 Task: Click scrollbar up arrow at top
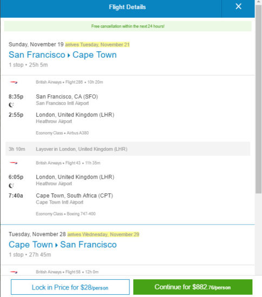(258, 2)
